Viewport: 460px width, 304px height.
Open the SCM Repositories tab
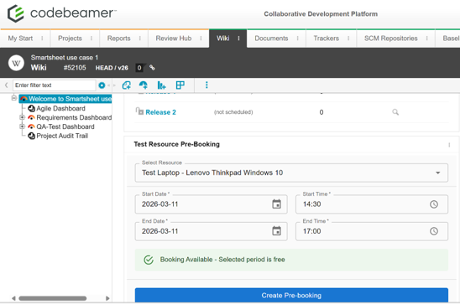391,39
